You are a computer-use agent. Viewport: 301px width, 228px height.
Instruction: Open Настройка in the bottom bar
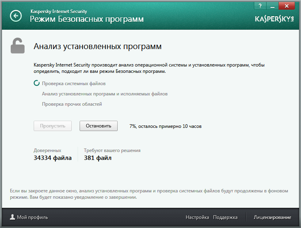197,217
